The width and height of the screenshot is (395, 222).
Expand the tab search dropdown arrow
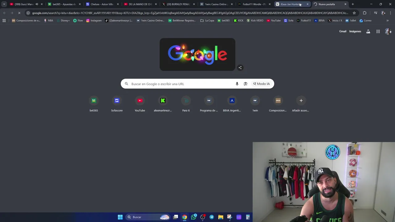(4, 4)
